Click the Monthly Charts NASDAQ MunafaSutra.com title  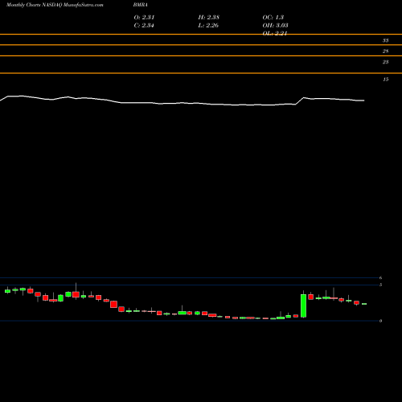(x=55, y=5)
